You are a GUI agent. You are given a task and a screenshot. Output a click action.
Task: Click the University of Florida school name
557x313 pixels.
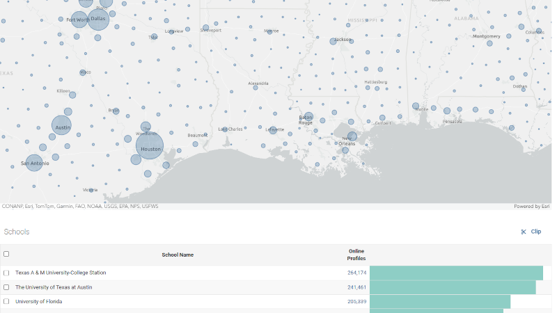(38, 301)
